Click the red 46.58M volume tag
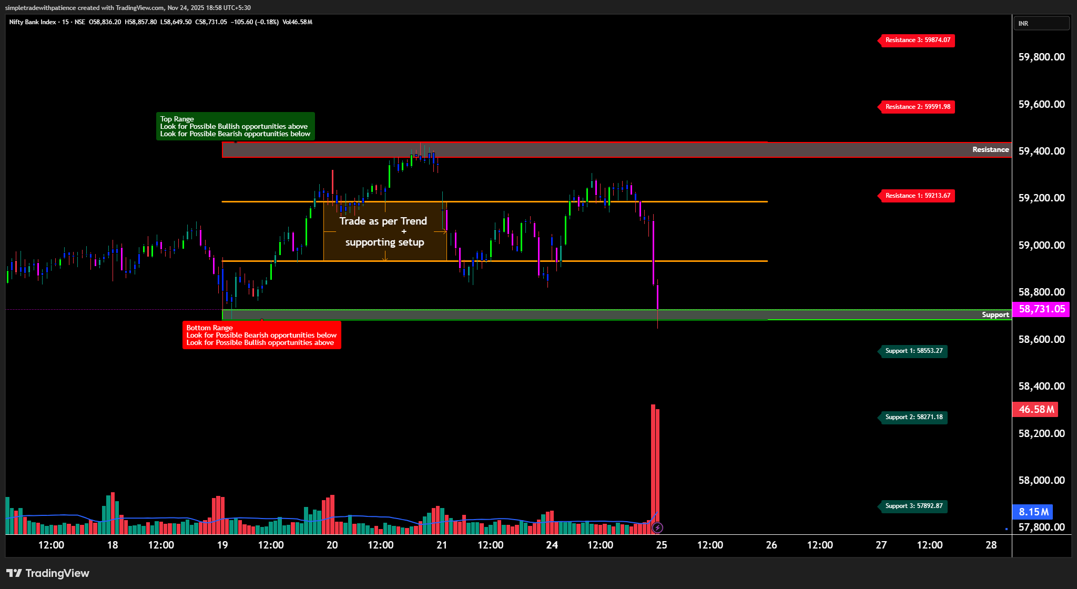This screenshot has height=589, width=1077. tap(1035, 410)
